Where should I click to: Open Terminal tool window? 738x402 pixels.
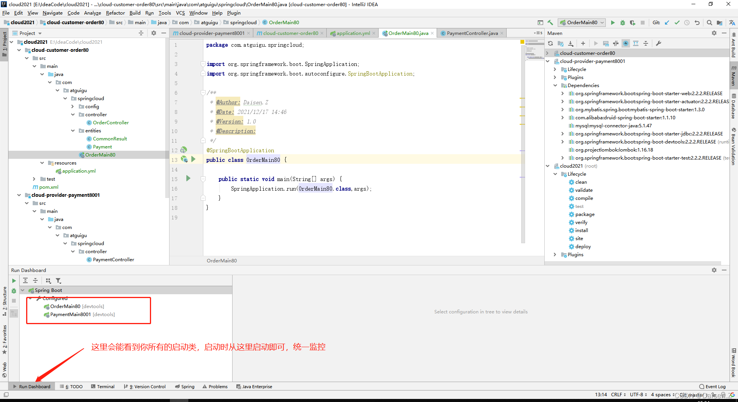click(x=103, y=386)
